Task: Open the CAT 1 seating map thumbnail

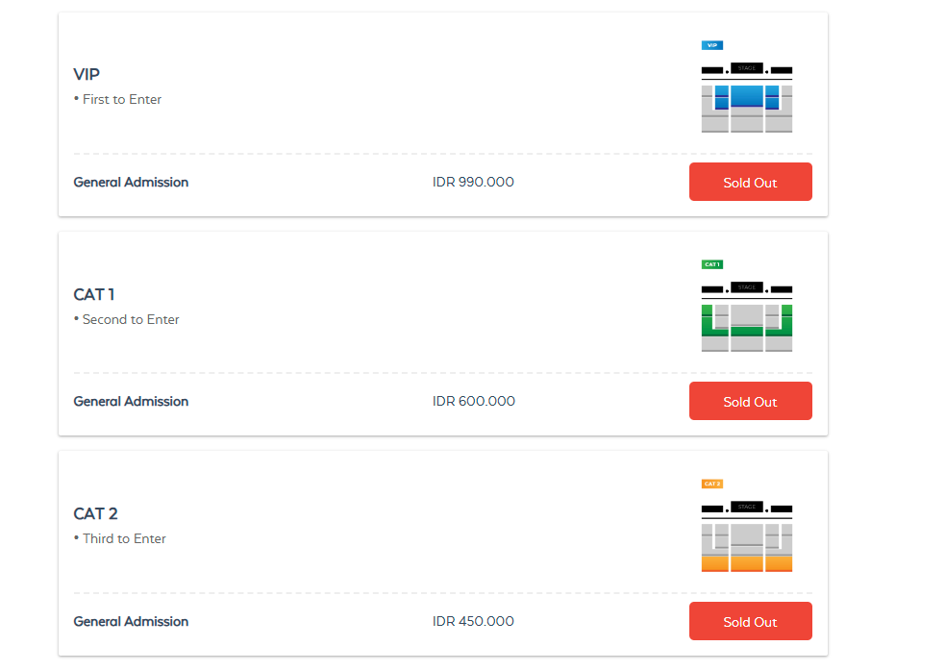Action: click(747, 316)
